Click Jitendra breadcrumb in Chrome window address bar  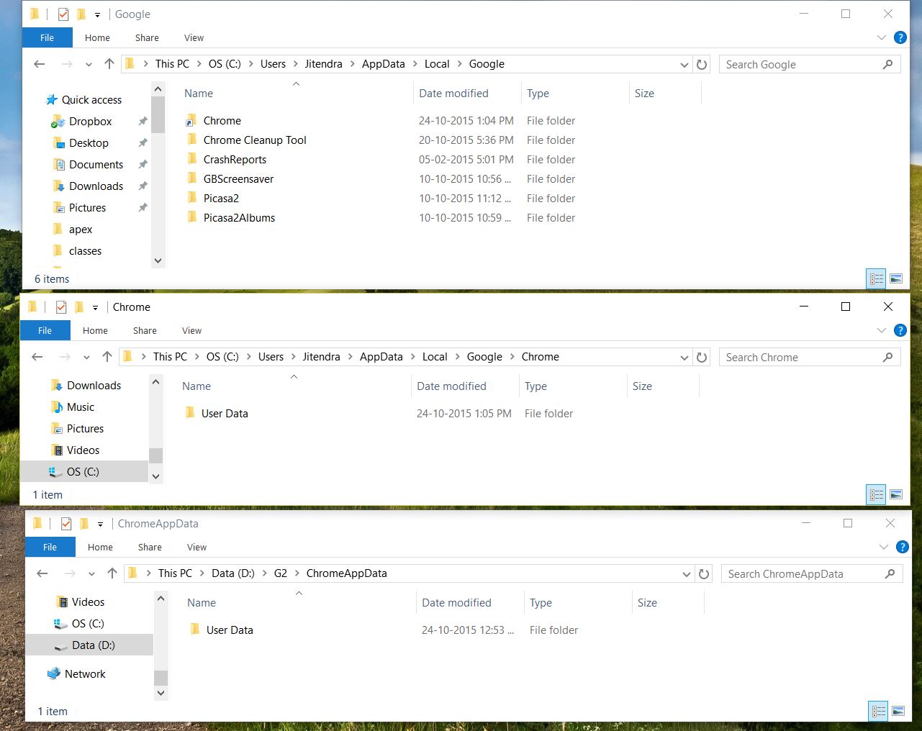coord(321,357)
